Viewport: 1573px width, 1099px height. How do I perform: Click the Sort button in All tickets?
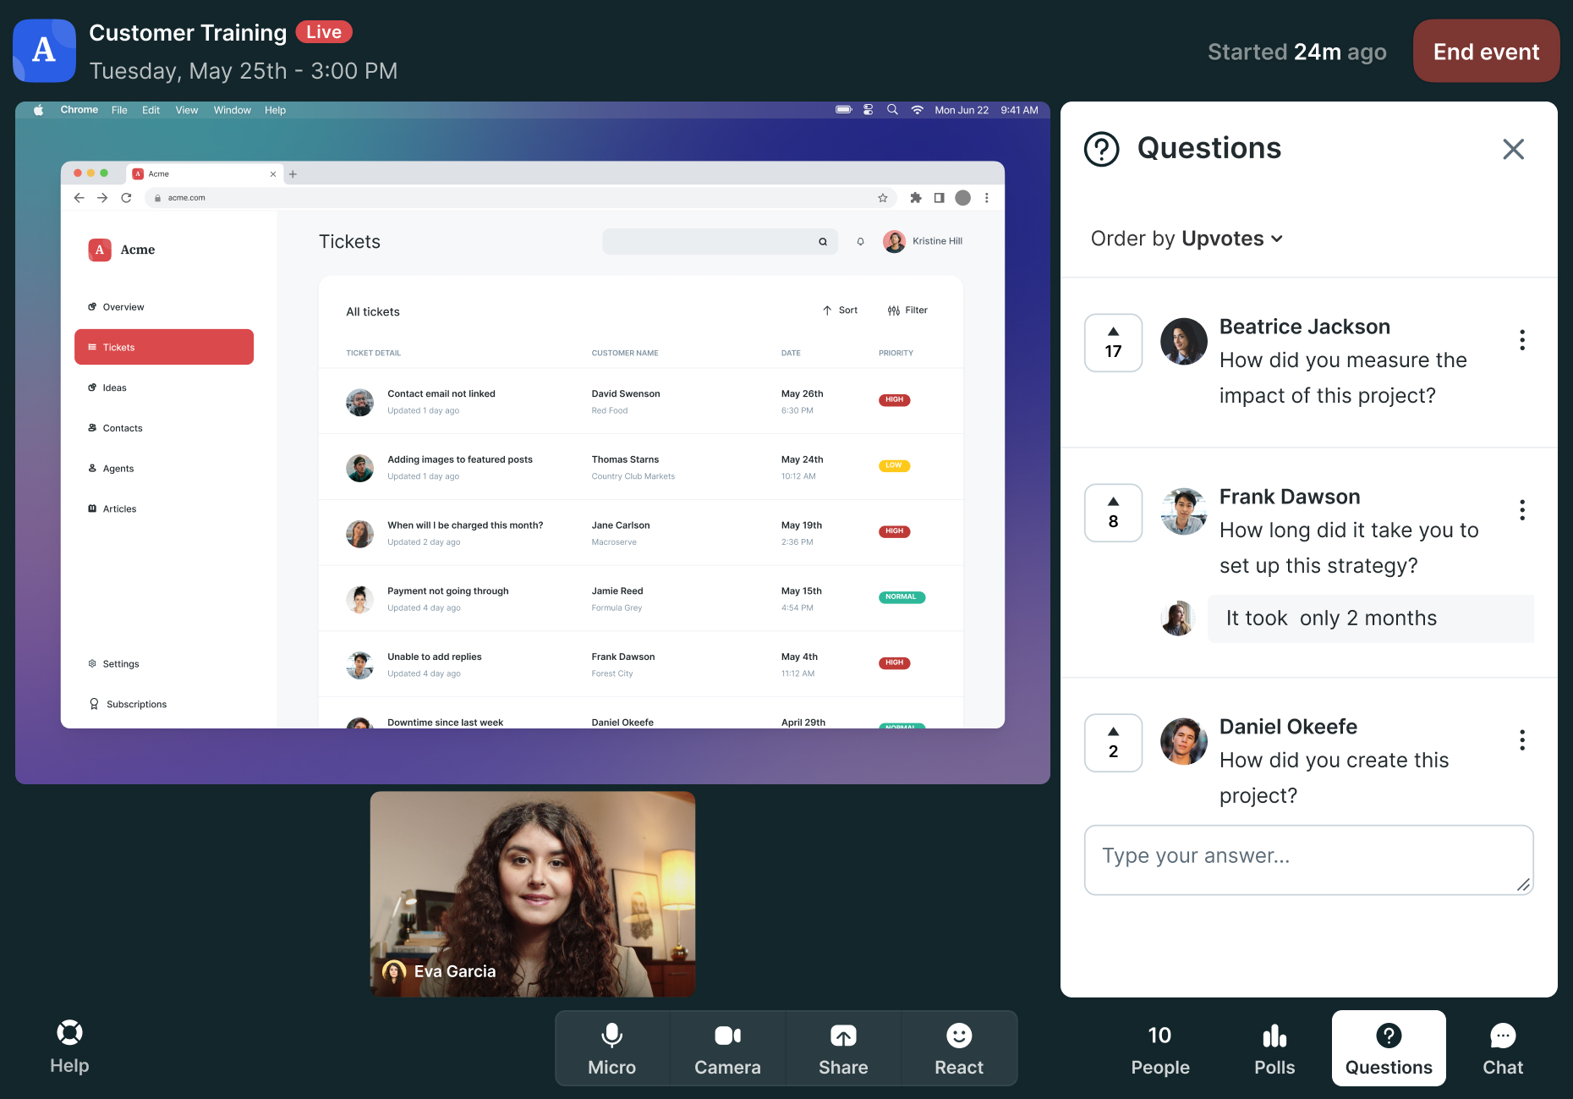click(x=840, y=310)
